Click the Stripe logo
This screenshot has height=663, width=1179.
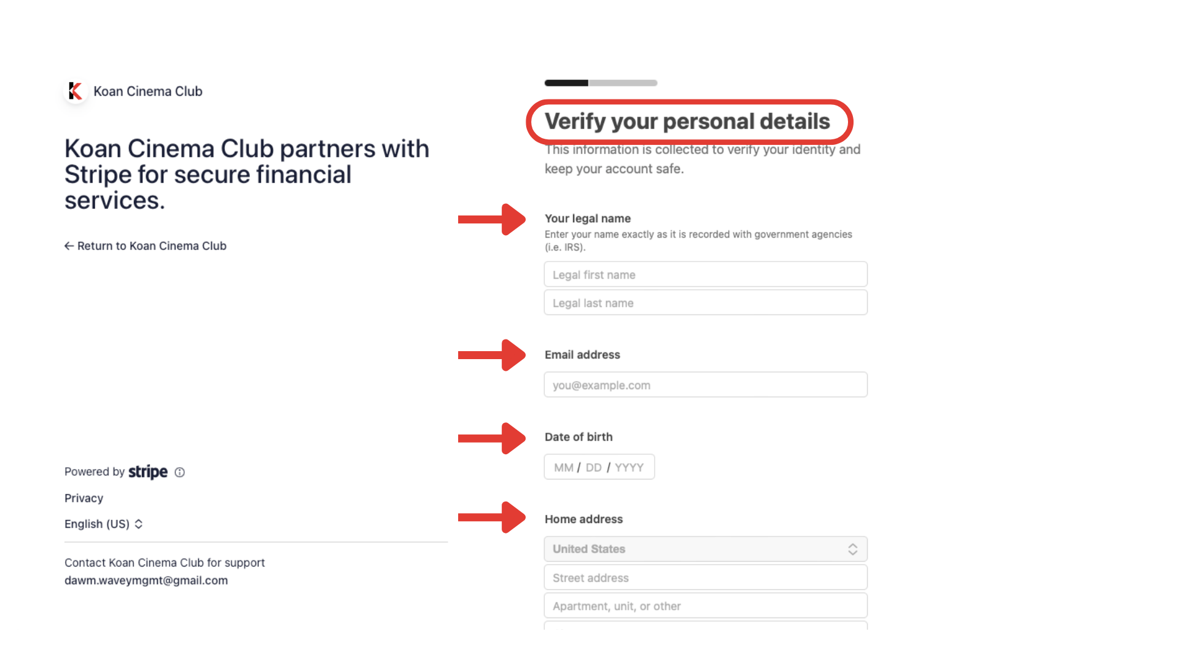click(148, 471)
